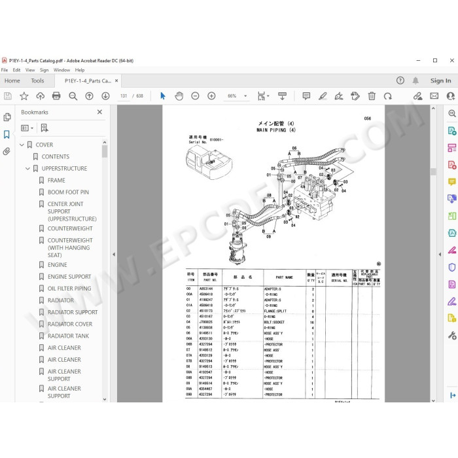Open the Protect shield tool in right pane
The image size is (458, 458).
(452, 267)
